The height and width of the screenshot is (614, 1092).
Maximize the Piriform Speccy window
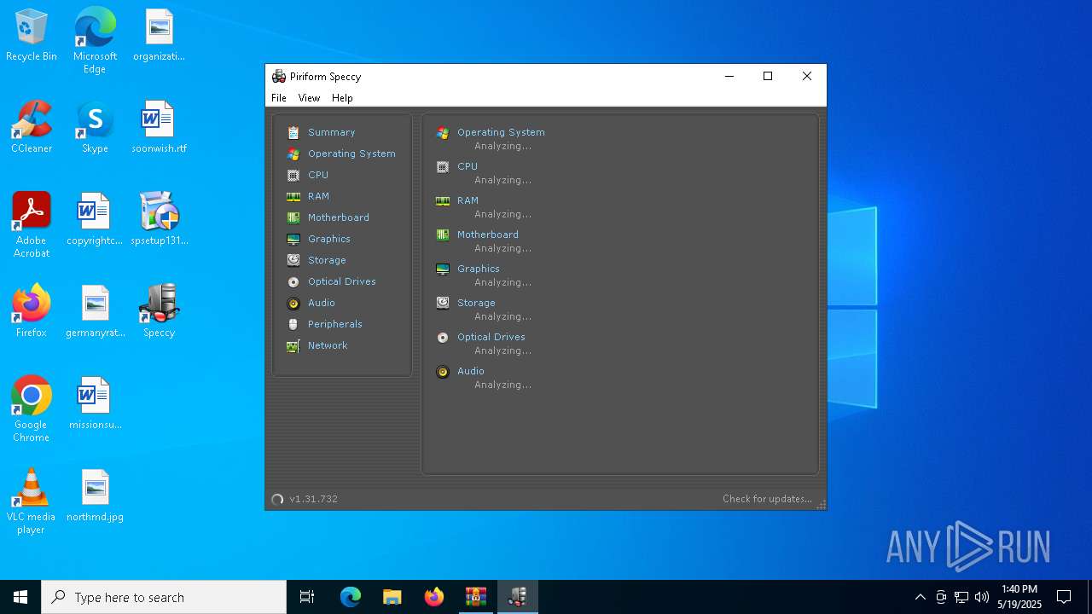[x=768, y=76]
